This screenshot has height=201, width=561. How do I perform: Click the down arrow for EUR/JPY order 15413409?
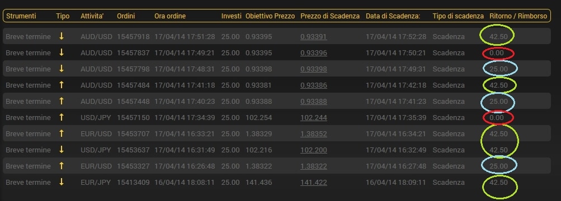pyautogui.click(x=62, y=183)
